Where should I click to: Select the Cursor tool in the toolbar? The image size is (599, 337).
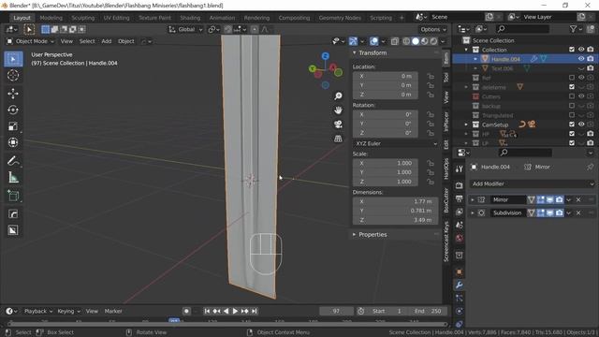[x=13, y=75]
